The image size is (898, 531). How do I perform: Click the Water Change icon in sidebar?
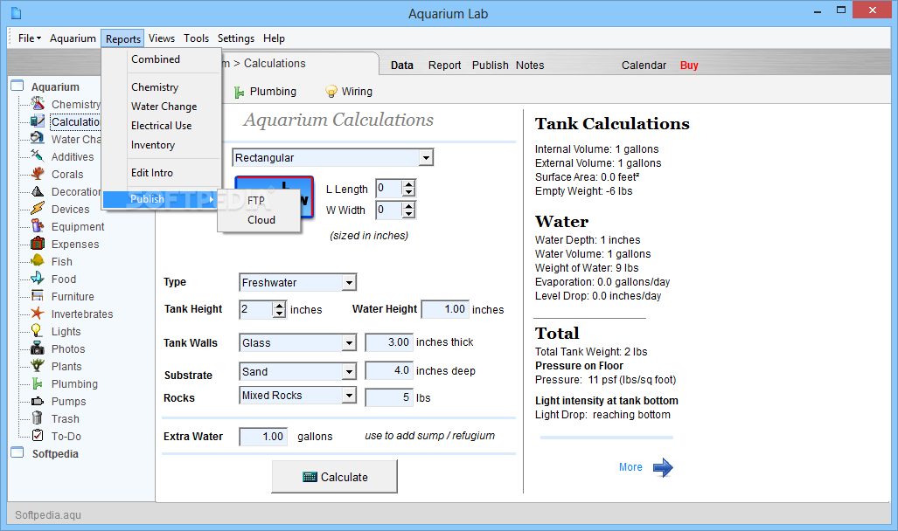coord(38,139)
